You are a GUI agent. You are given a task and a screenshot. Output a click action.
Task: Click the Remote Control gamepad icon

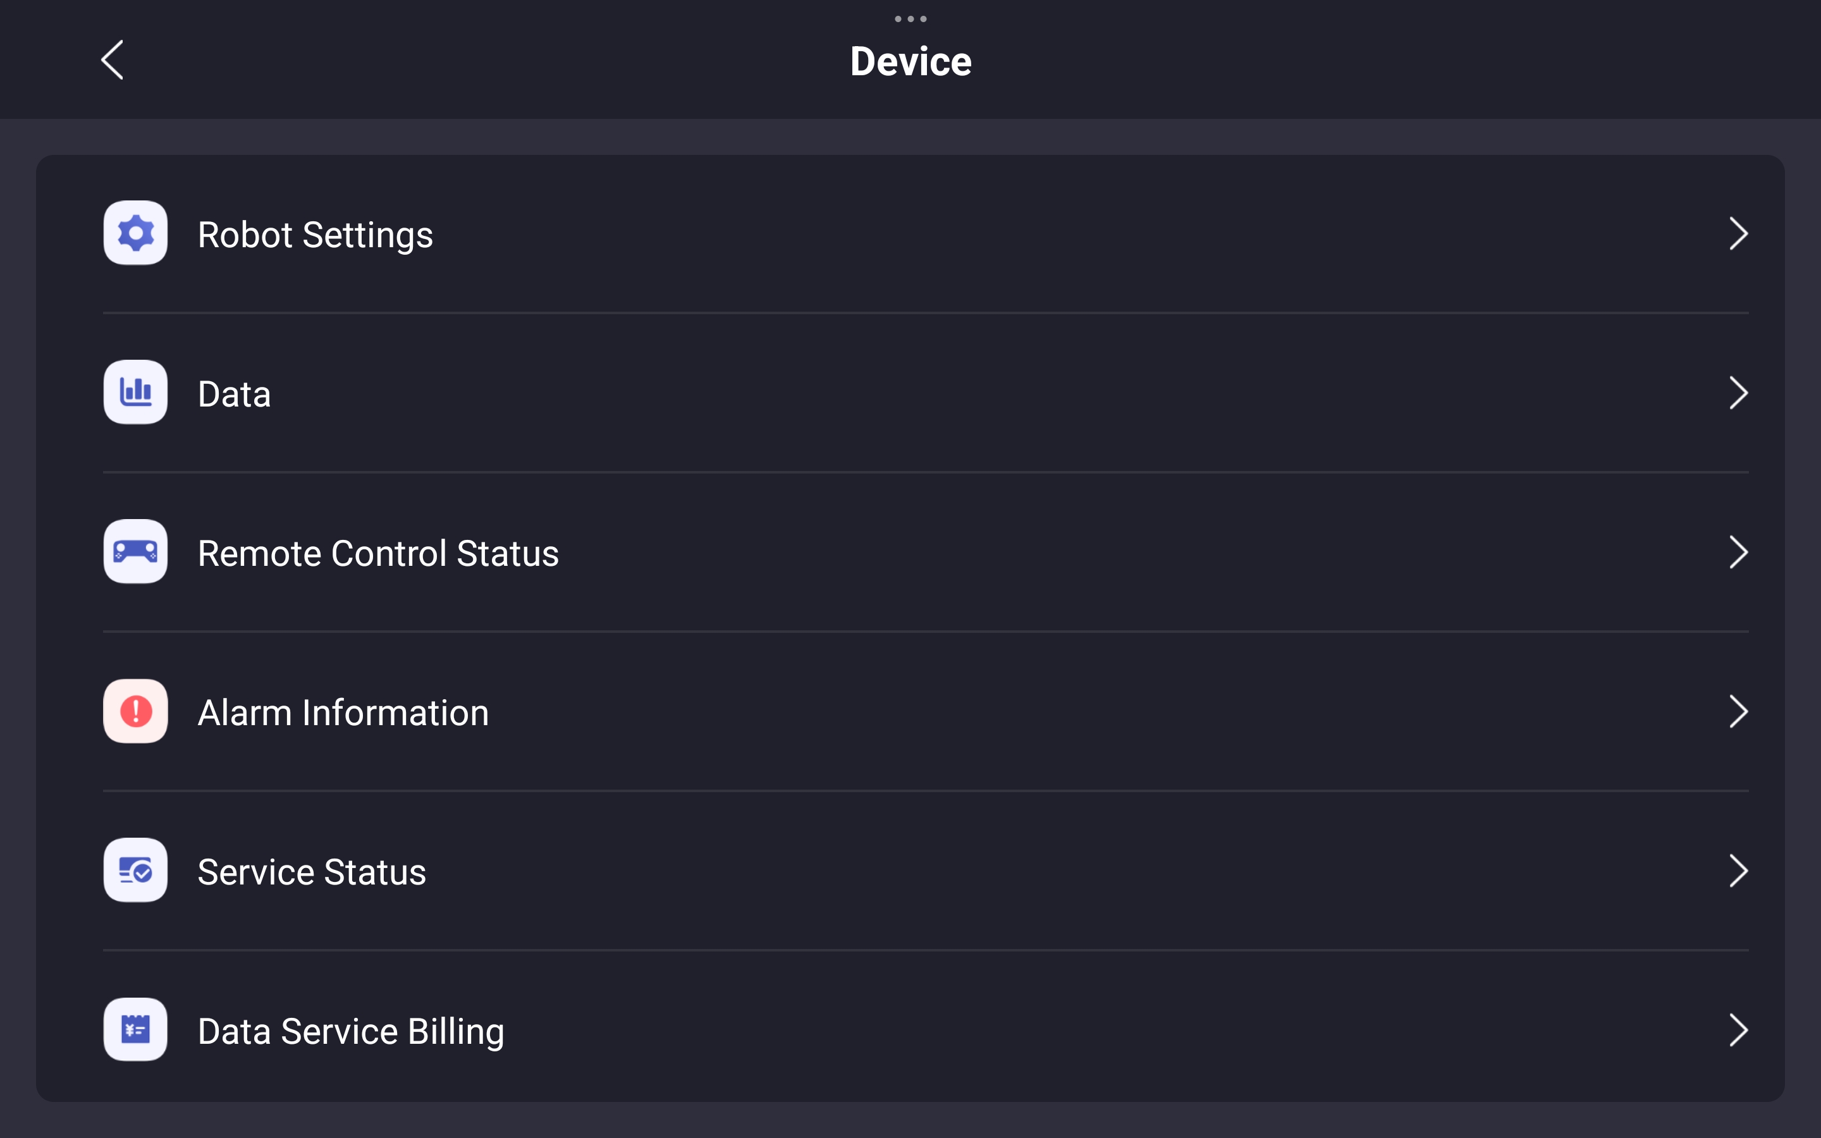135,552
